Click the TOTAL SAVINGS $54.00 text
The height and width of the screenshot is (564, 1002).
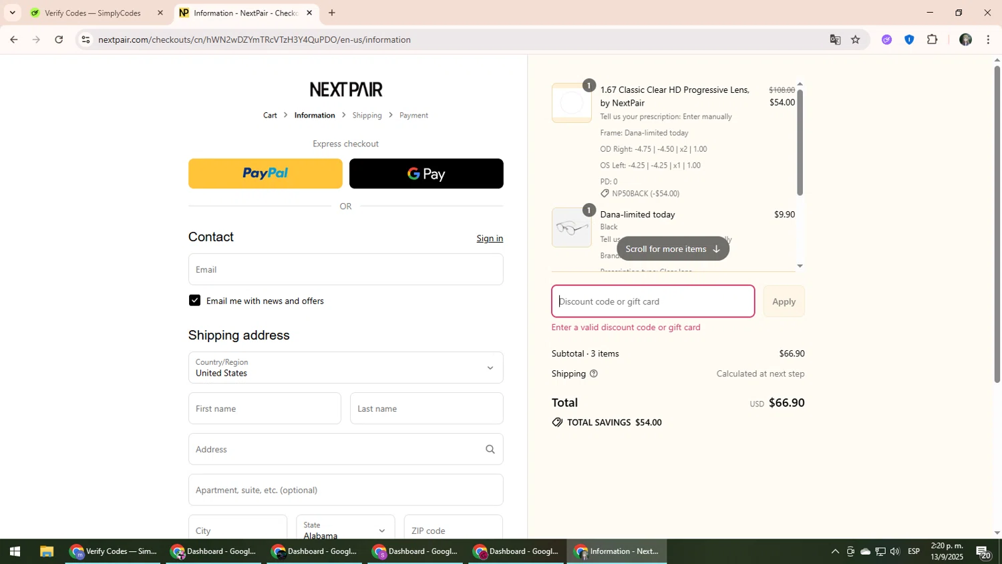click(614, 422)
